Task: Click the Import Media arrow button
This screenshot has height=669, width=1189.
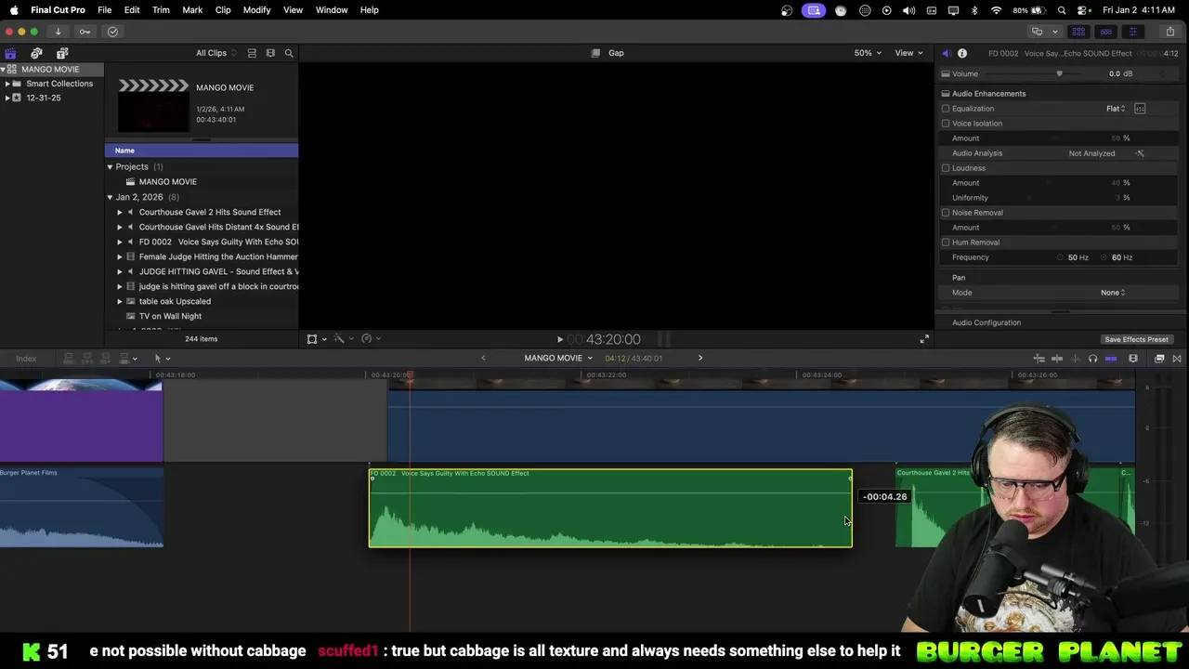Action: click(58, 32)
